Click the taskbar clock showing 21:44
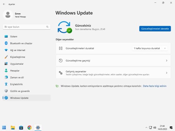Screen dimensions: 175x131 (x=162, y=128)
